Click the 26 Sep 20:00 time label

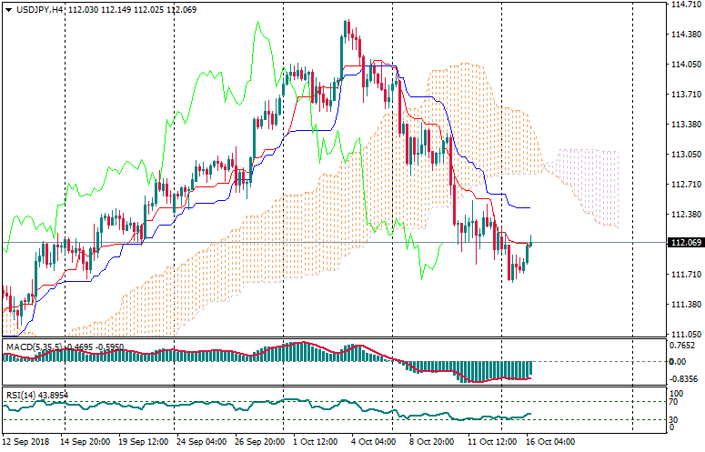[x=259, y=442]
